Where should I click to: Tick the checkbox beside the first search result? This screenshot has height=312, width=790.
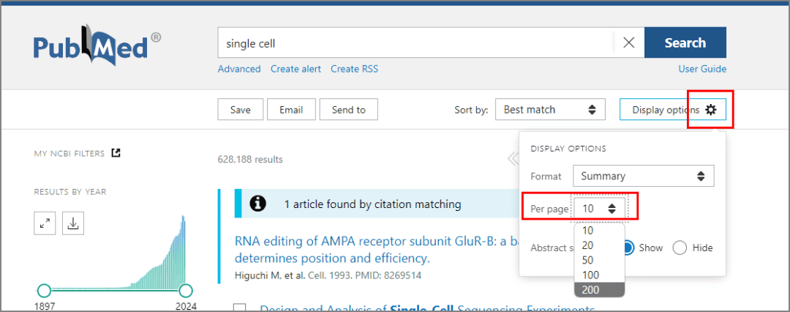239,308
